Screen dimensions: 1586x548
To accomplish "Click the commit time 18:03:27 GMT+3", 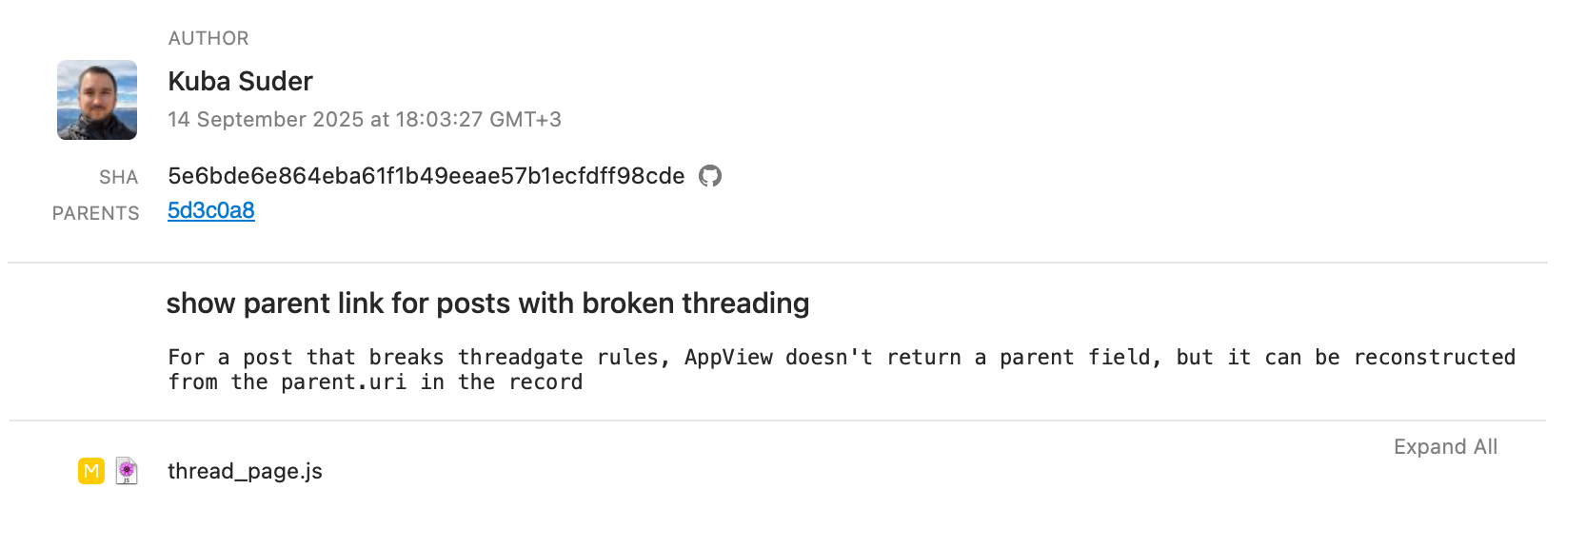I will pyautogui.click(x=478, y=120).
